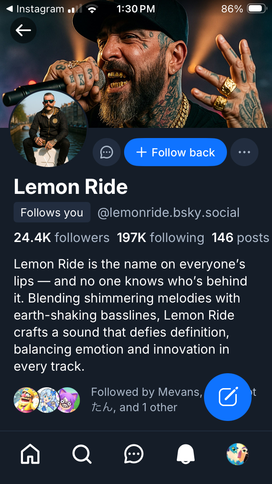
Task: Open my profile from the bottom bar
Action: [x=237, y=454]
